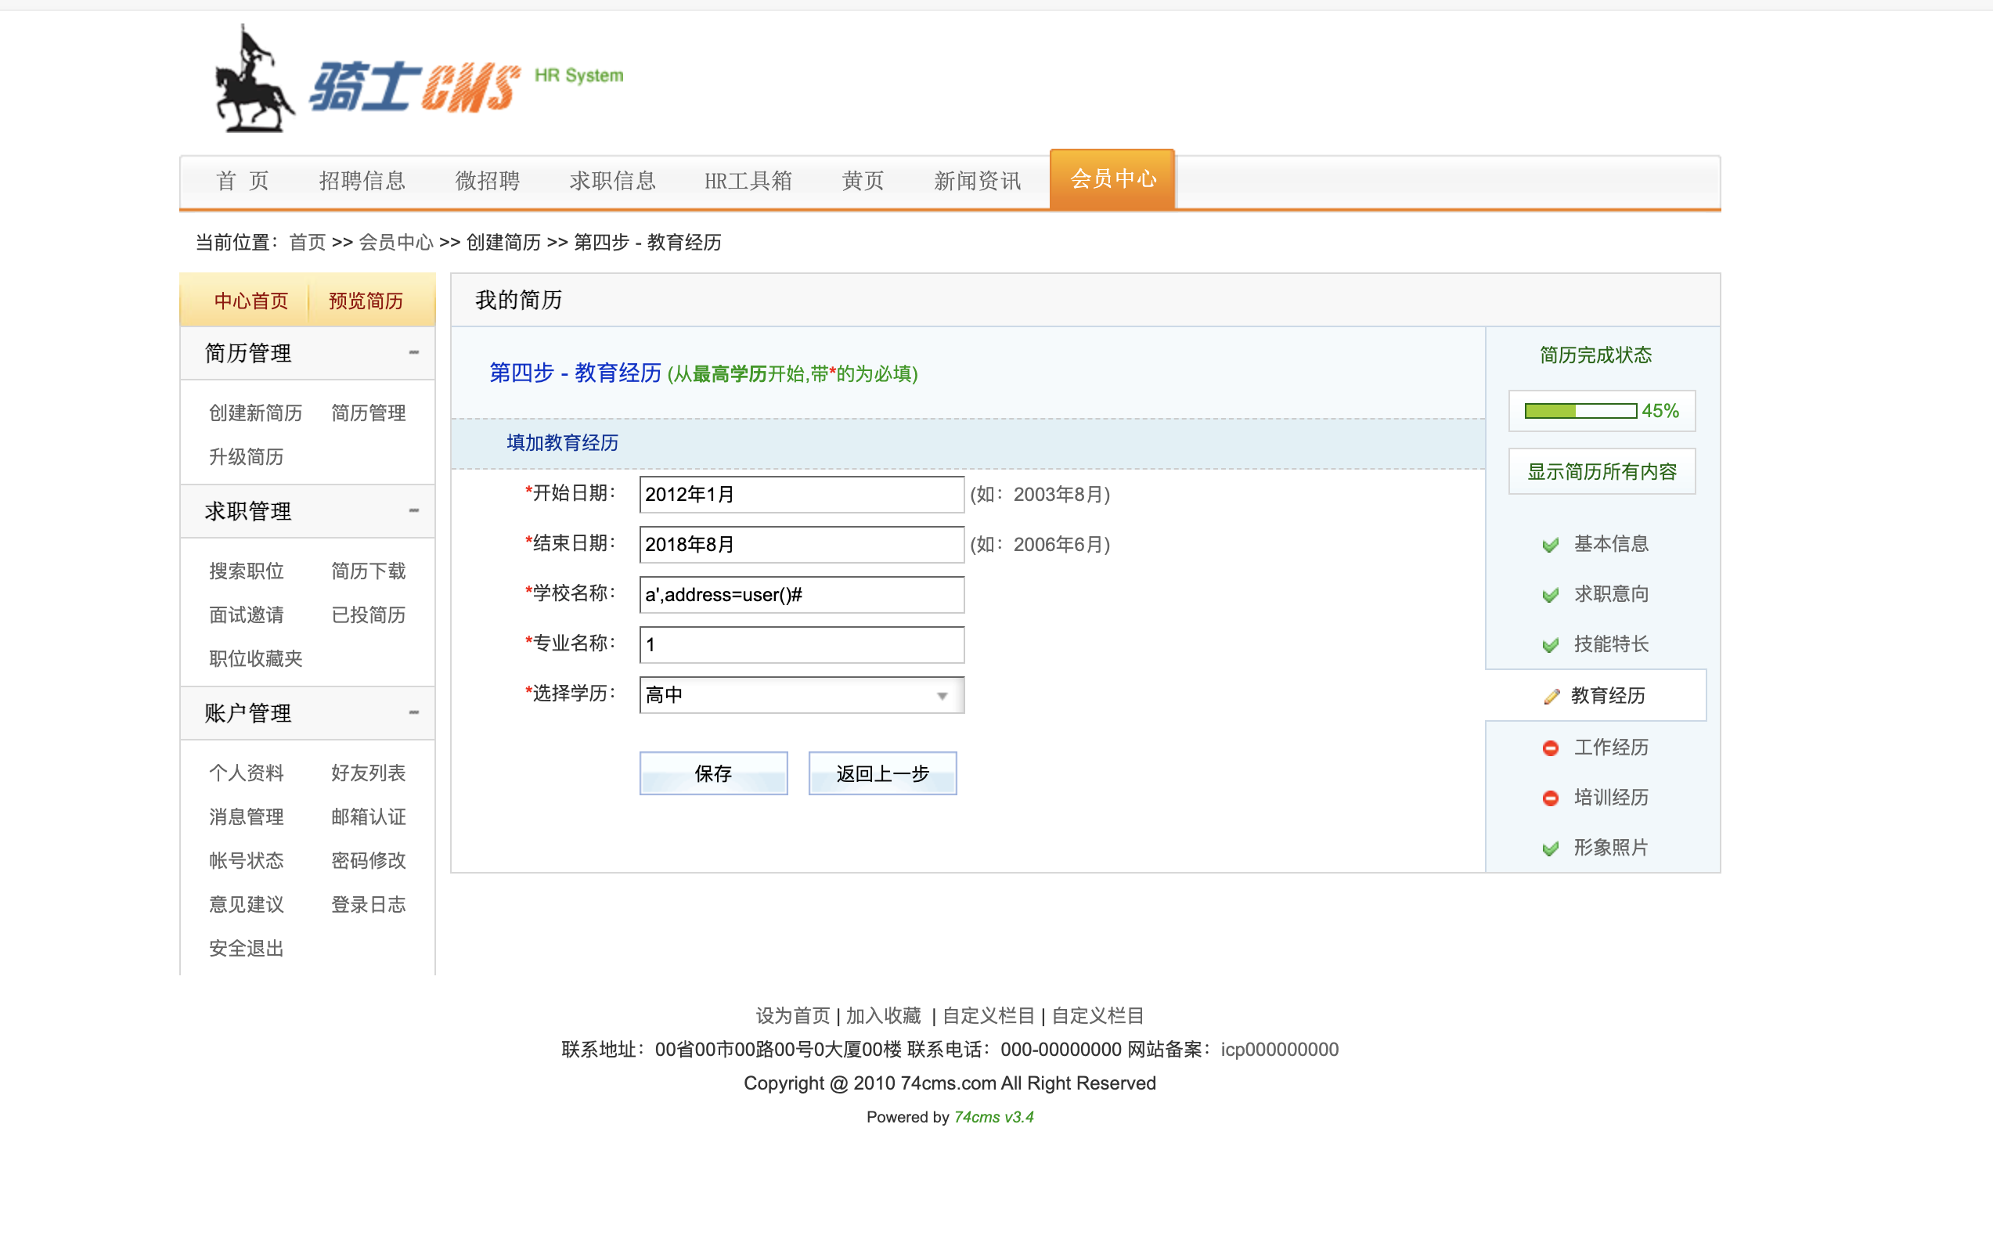Open the 招聘信息 navigation menu item

coord(362,181)
